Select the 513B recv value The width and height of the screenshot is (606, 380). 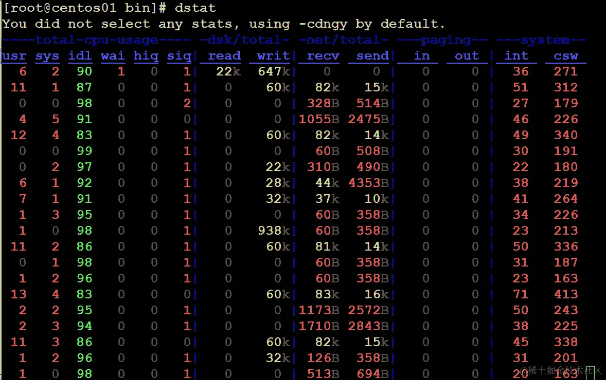pos(323,374)
